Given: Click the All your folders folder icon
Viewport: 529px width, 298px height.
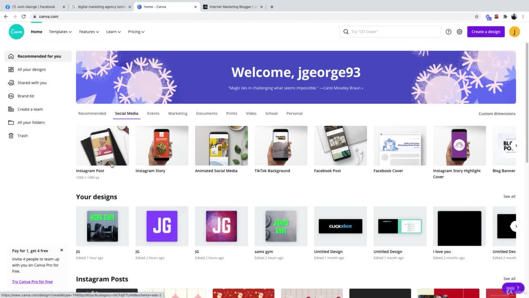Looking at the screenshot, I should point(11,123).
